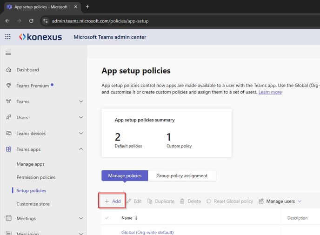The image size is (320, 235).
Task: Reload the page with refresh icon
Action: (31, 21)
